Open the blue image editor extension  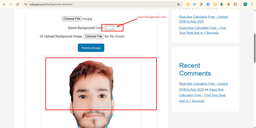click(x=208, y=4)
